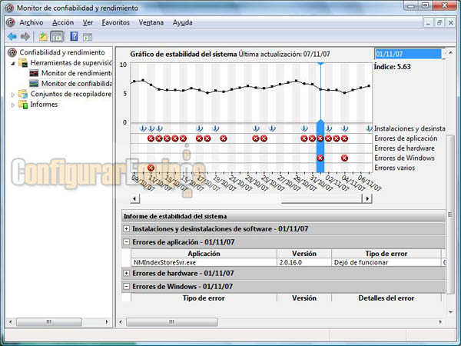The height and width of the screenshot is (346, 461).
Task: Click the Aplicación column header
Action: [204, 253]
